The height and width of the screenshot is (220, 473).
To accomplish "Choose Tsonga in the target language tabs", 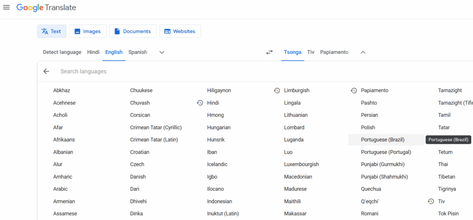I will (292, 53).
